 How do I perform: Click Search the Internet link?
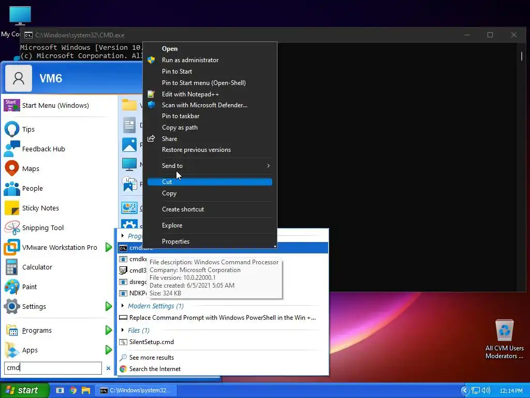point(155,369)
